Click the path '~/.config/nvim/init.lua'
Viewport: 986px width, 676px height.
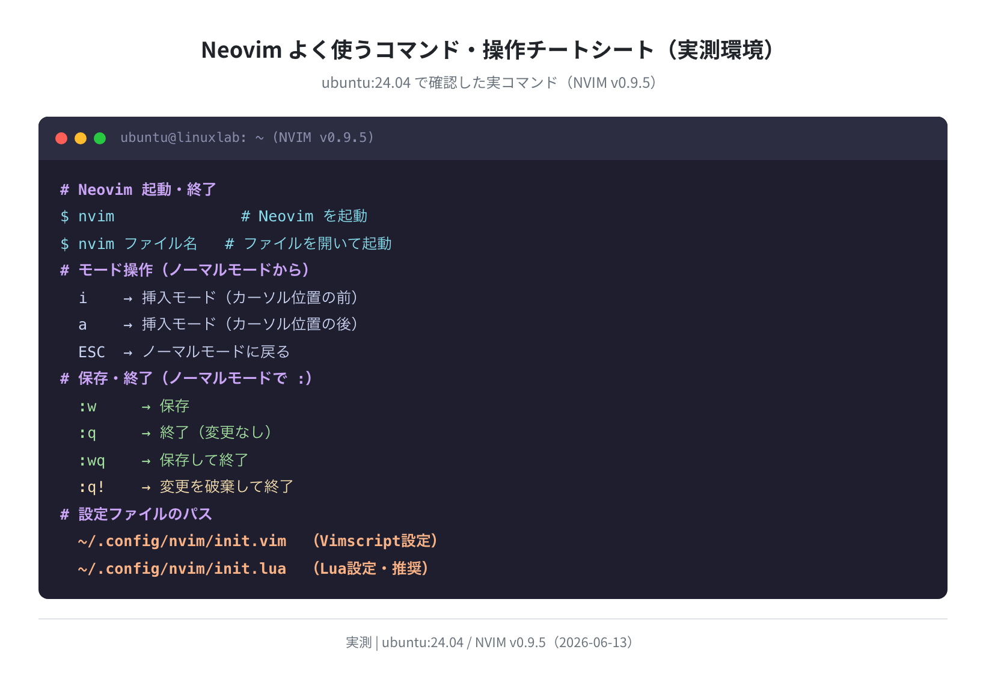(x=182, y=568)
